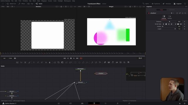Add a Rectangle mask from the toolbar
This screenshot has height=105, width=188.
pos(75,62)
